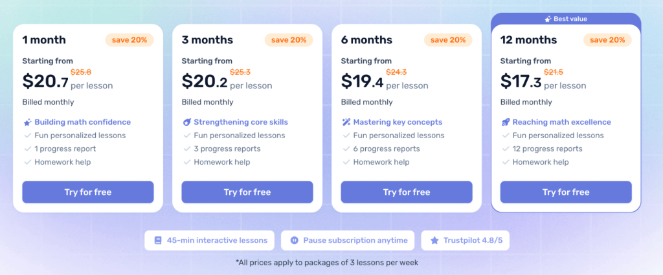Screen dimensions: 663x275
Task: Click the Pause subscription anytime label
Action: coord(355,240)
